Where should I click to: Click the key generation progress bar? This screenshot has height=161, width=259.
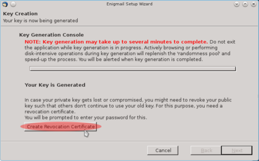point(133,69)
